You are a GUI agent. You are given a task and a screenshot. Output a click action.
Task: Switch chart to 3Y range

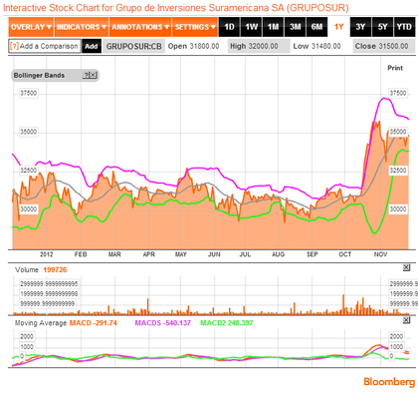(360, 27)
